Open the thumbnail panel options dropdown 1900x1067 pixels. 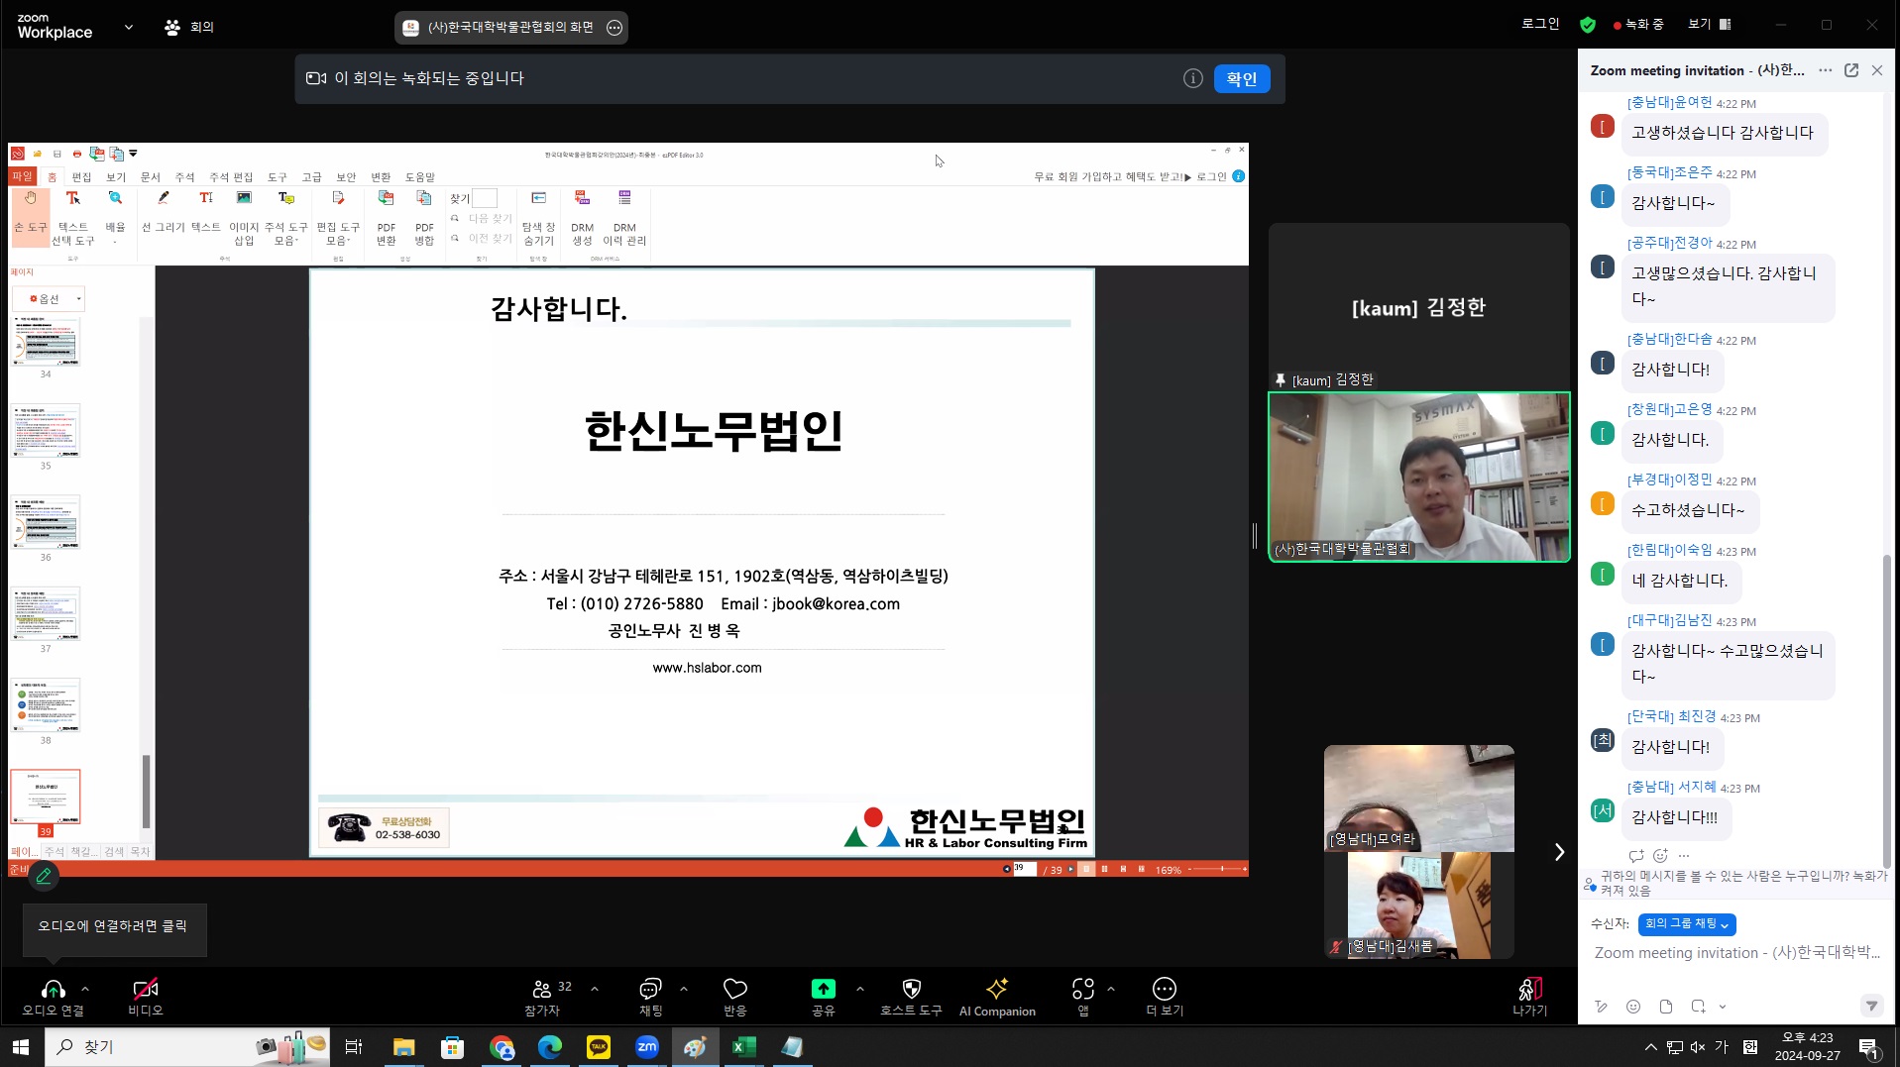[49, 298]
